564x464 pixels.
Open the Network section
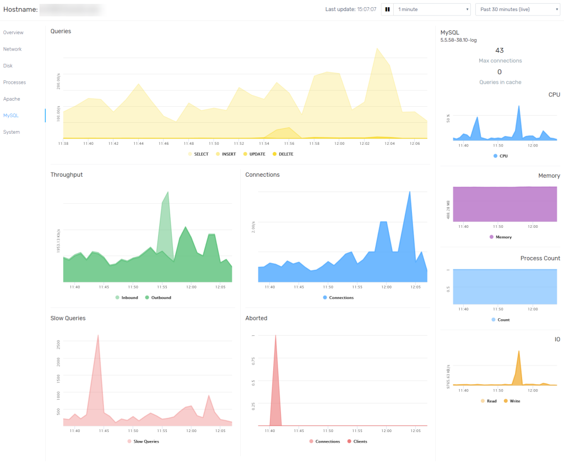12,49
